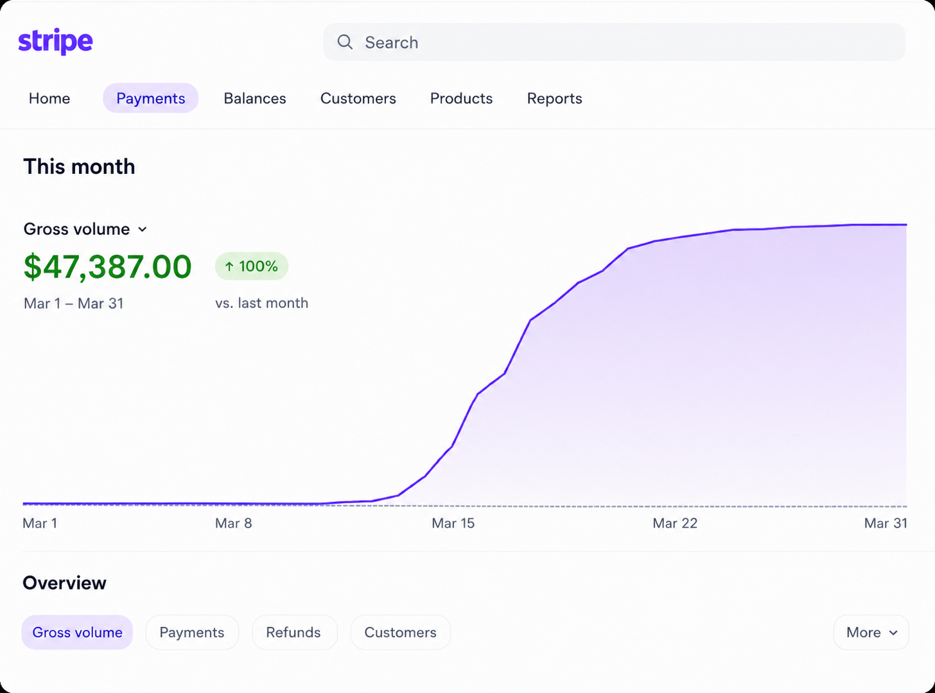This screenshot has width=935, height=693.
Task: Click the vs. last month label
Action: (x=262, y=303)
